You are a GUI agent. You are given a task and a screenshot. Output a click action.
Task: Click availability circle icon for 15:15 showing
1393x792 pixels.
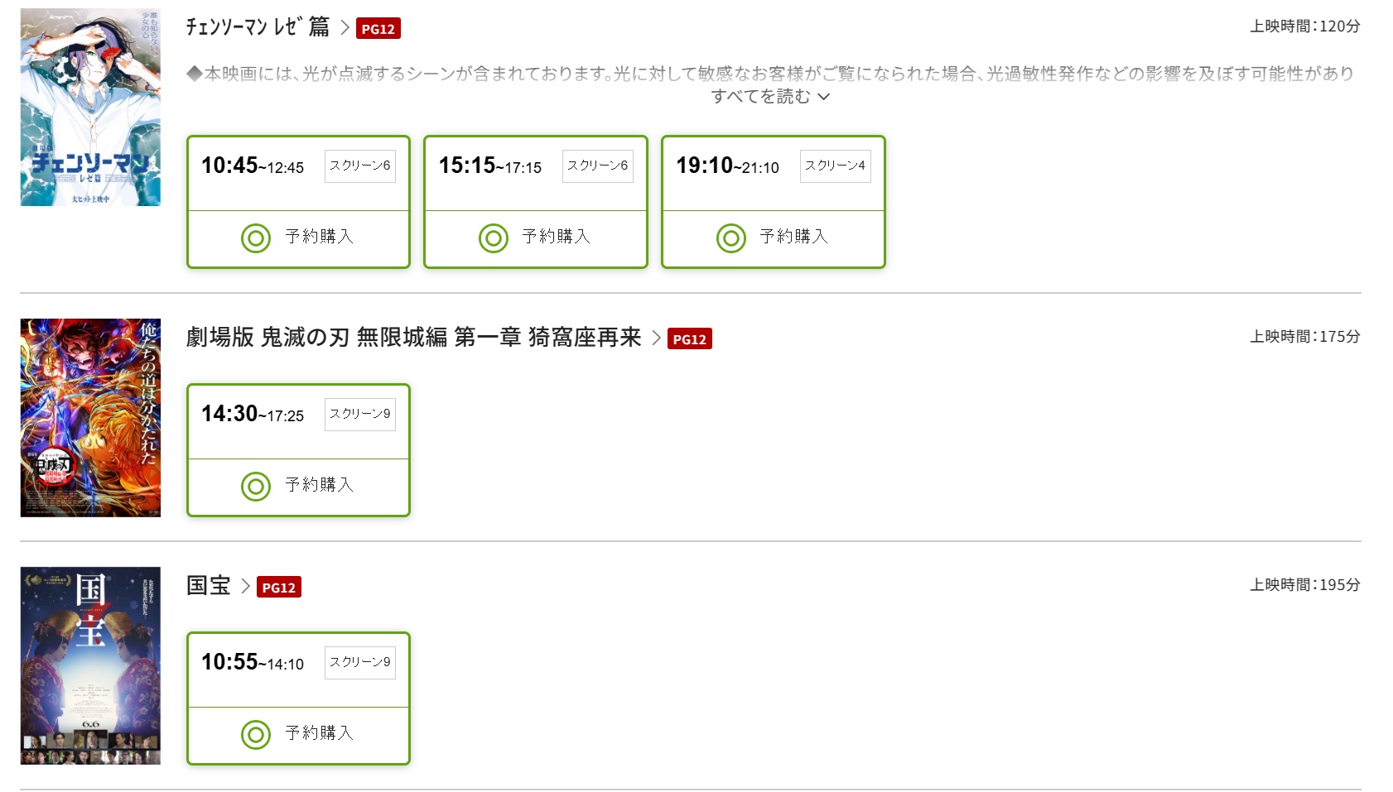coord(494,238)
